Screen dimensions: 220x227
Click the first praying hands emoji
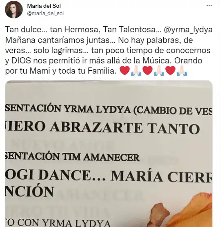tap(136, 71)
